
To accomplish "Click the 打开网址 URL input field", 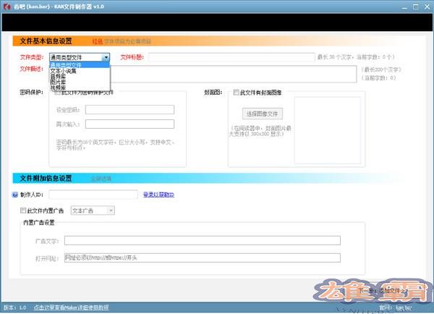I will [x=203, y=258].
